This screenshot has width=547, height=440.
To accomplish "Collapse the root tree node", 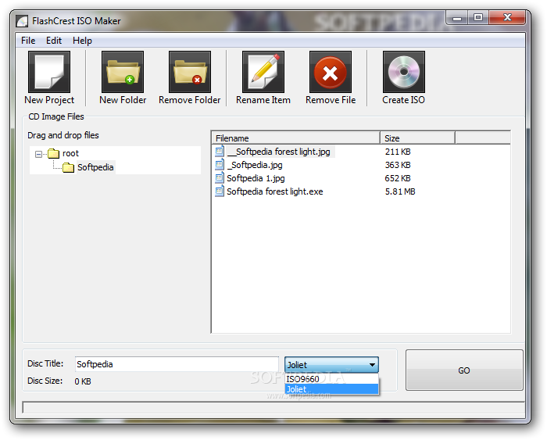I will pos(38,154).
